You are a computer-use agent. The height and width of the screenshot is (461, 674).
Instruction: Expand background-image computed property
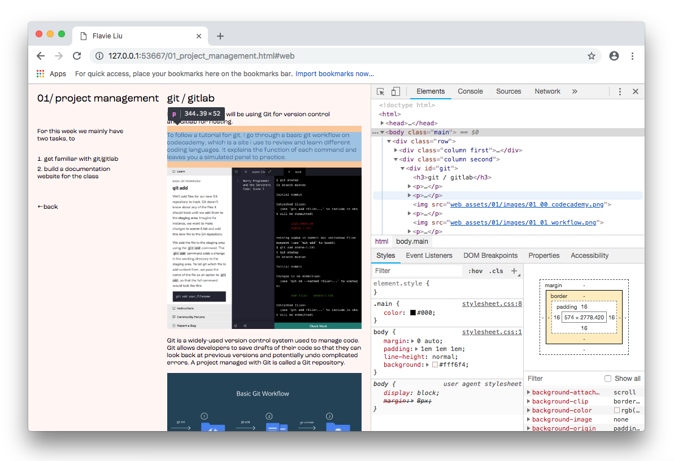pyautogui.click(x=529, y=419)
